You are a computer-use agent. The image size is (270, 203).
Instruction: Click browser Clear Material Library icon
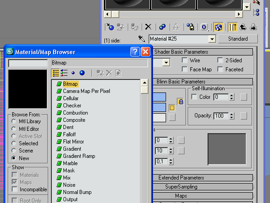tap(118, 73)
